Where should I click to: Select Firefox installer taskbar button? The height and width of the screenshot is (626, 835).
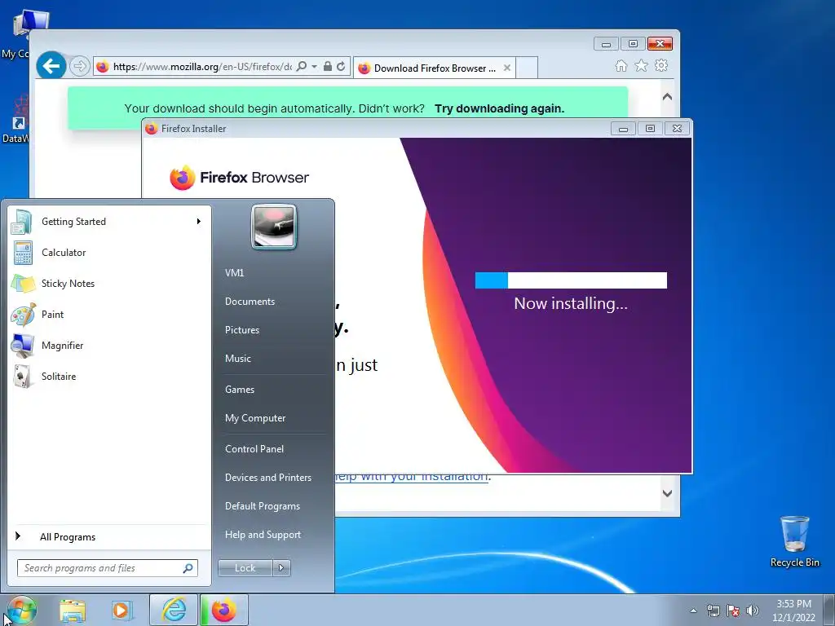coord(224,610)
